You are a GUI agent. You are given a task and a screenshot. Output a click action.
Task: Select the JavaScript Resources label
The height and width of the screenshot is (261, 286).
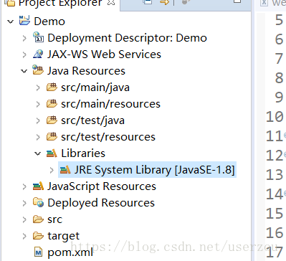[x=102, y=186]
